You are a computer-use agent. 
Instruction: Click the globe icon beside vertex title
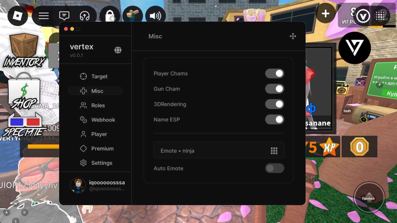118,50
